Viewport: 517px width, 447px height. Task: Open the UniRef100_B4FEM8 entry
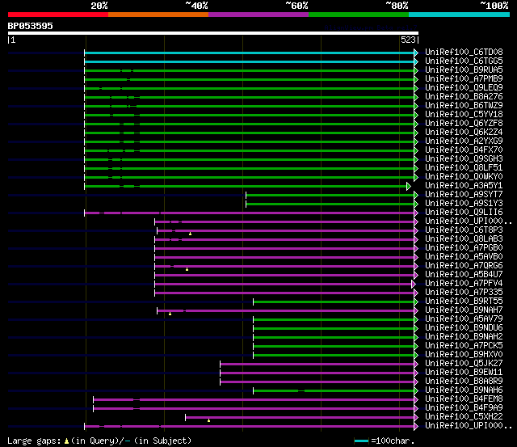pos(464,399)
